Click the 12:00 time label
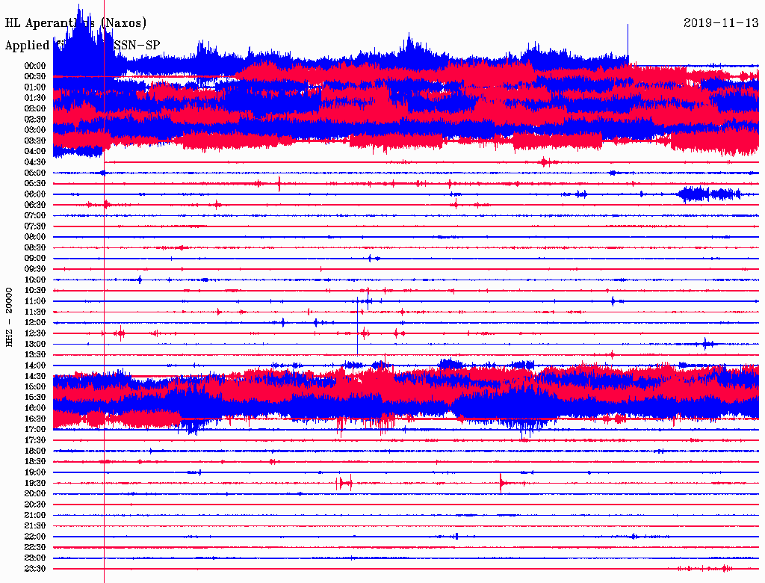765x583 pixels. [x=35, y=323]
